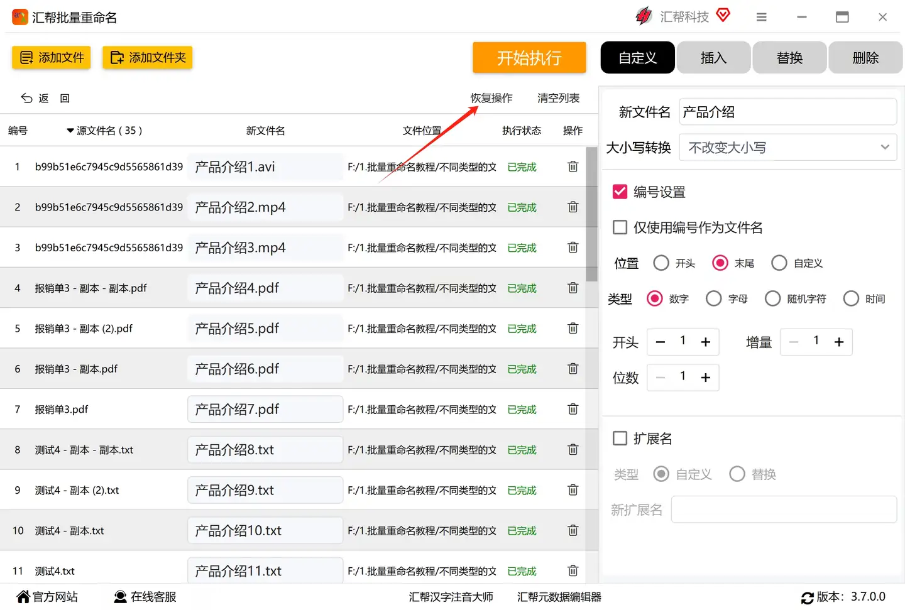This screenshot has width=905, height=610.
Task: Remove row 11 测试4.txt via trash icon
Action: (x=573, y=570)
